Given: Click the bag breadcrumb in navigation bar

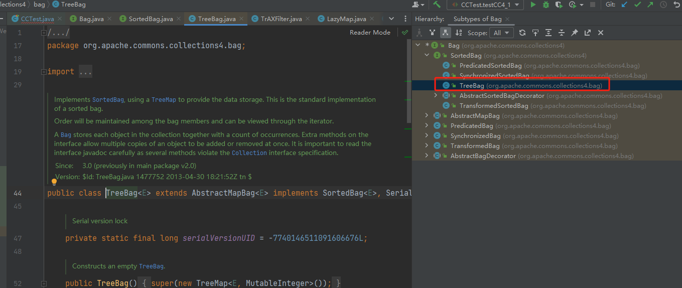Looking at the screenshot, I should click(x=39, y=5).
